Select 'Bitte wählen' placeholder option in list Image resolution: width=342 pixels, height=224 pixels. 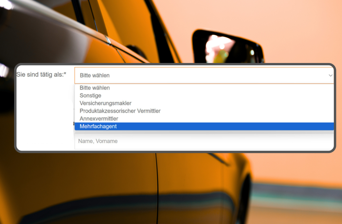95,88
